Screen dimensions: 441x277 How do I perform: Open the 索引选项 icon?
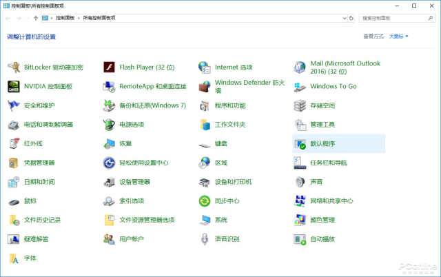pos(109,201)
